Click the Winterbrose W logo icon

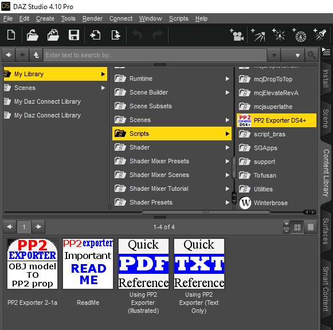[x=245, y=203]
